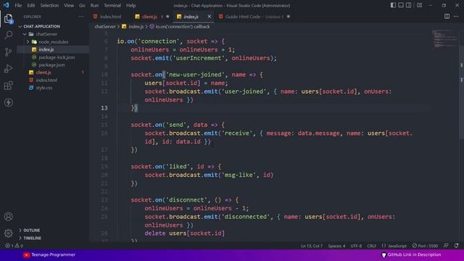Image resolution: width=464 pixels, height=261 pixels.
Task: Open Explorer views and more actions ellipsis
Action: [x=80, y=17]
